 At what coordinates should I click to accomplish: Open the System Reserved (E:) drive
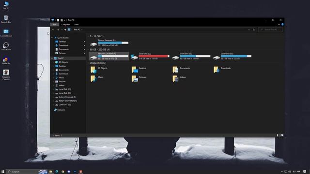tap(109, 43)
